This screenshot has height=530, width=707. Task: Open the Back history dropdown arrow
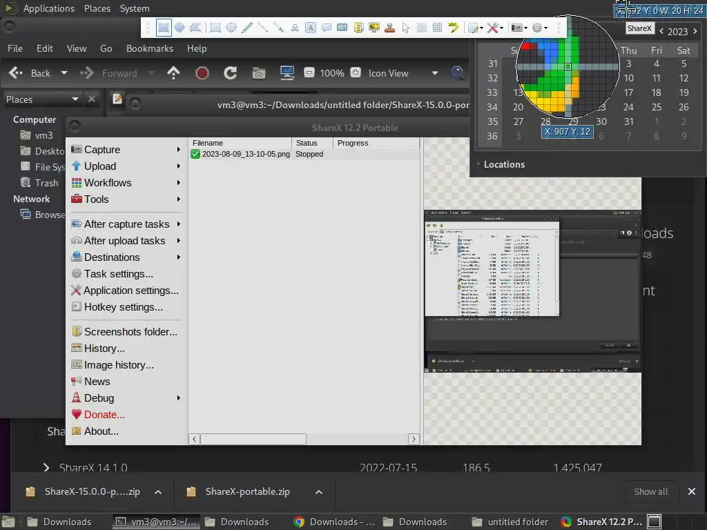tap(64, 73)
